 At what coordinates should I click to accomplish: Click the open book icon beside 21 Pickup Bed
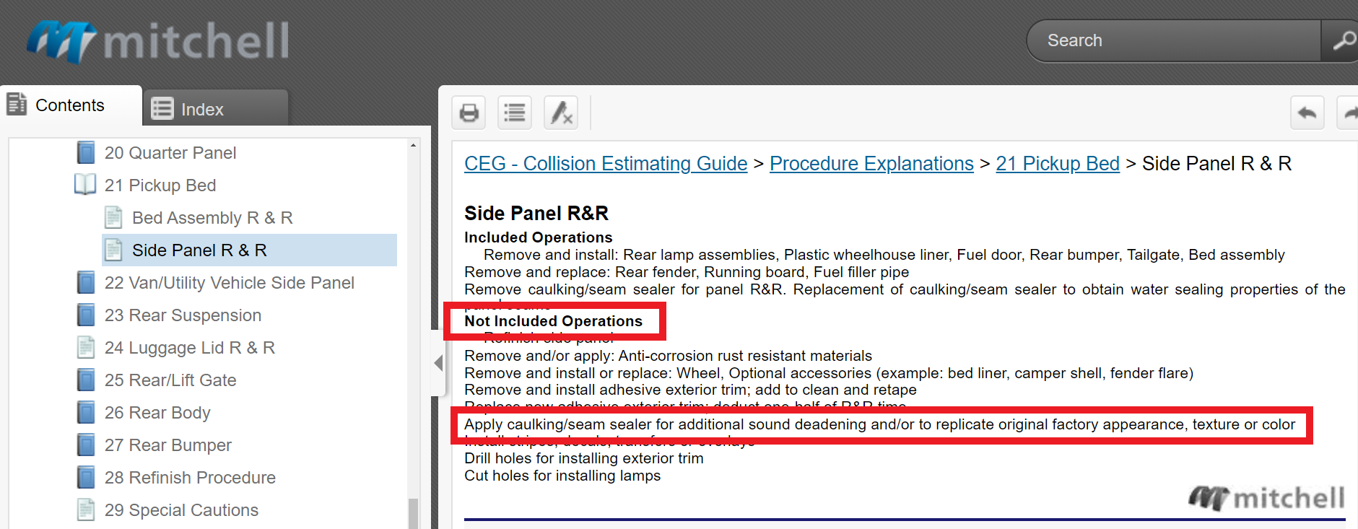pyautogui.click(x=85, y=185)
